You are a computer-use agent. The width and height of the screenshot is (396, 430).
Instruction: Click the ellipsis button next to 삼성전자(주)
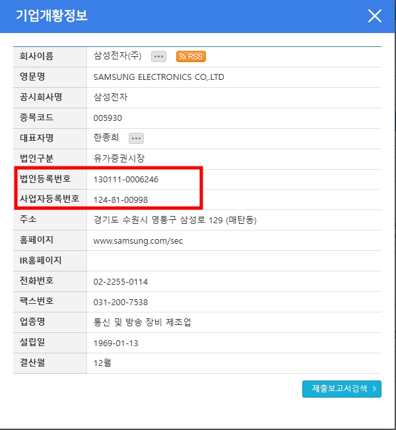coord(158,57)
